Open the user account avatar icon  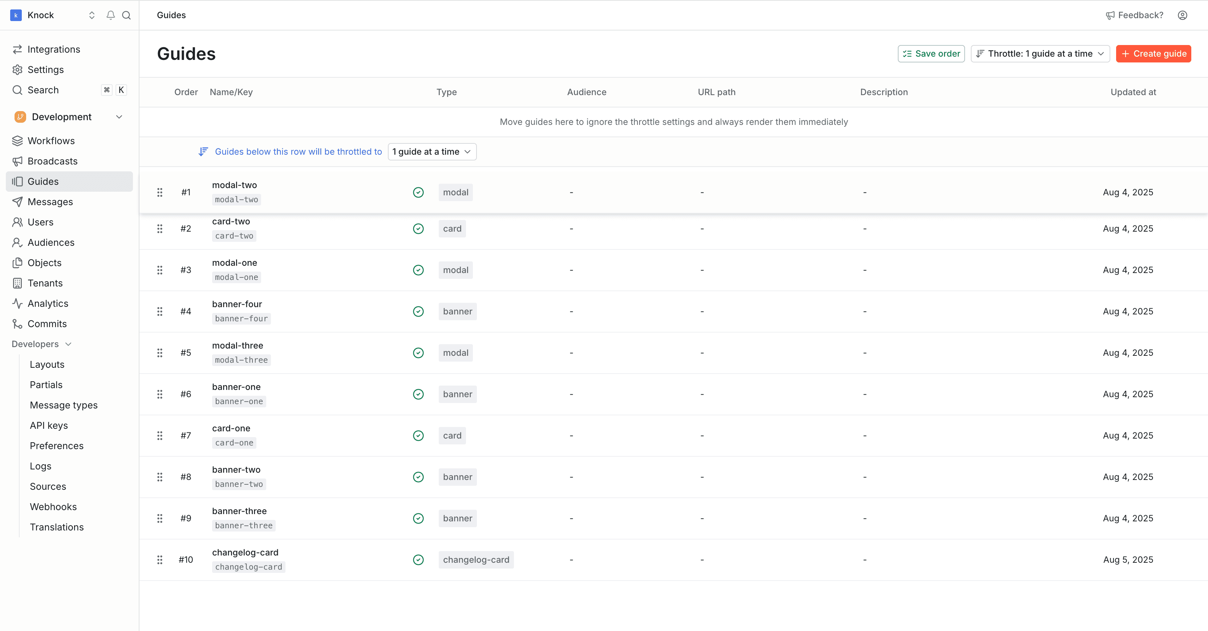[x=1182, y=15]
